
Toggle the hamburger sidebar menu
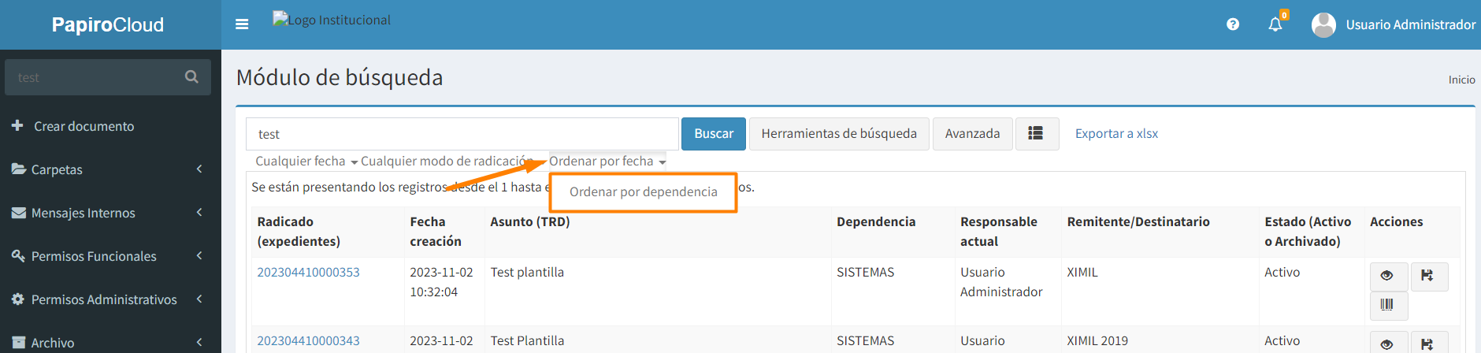(242, 24)
